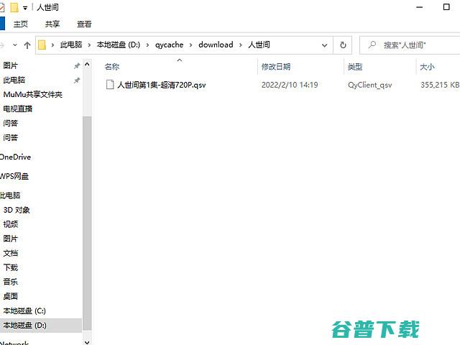
Task: Click the up arrow to parent folder
Action: click(27, 45)
